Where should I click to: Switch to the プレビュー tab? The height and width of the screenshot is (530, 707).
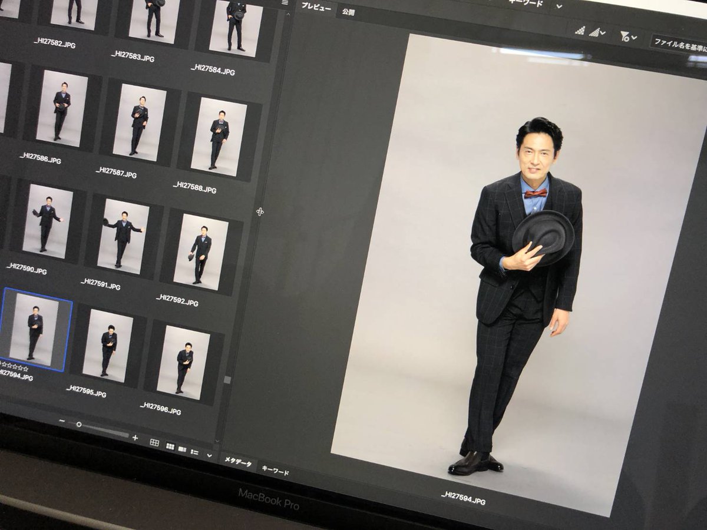click(316, 8)
